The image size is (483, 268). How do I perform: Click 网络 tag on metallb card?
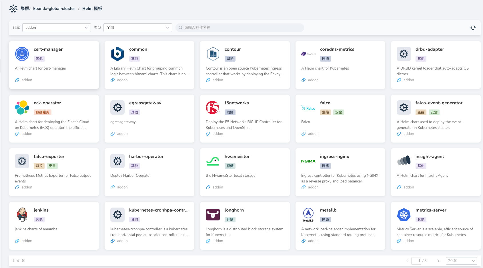[326, 220]
